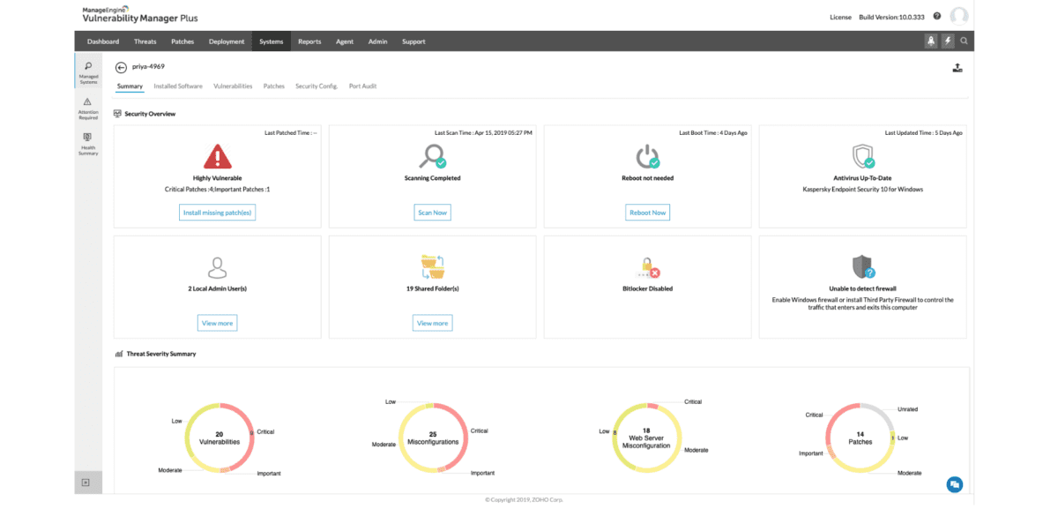Open the user profile avatar menu
This screenshot has width=1058, height=509.
[x=959, y=14]
